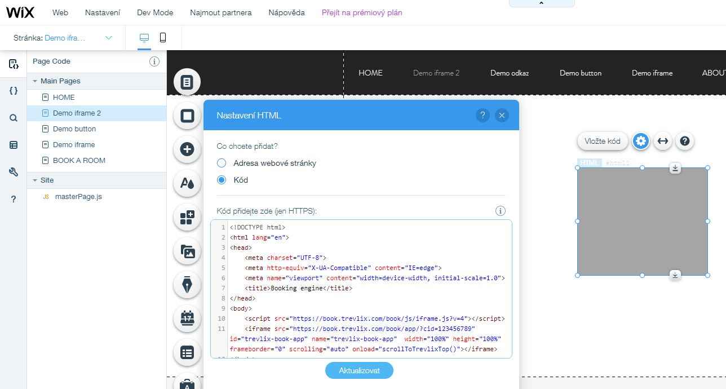Switch to desktop view icon
Image resolution: width=726 pixels, height=389 pixels.
pos(144,38)
